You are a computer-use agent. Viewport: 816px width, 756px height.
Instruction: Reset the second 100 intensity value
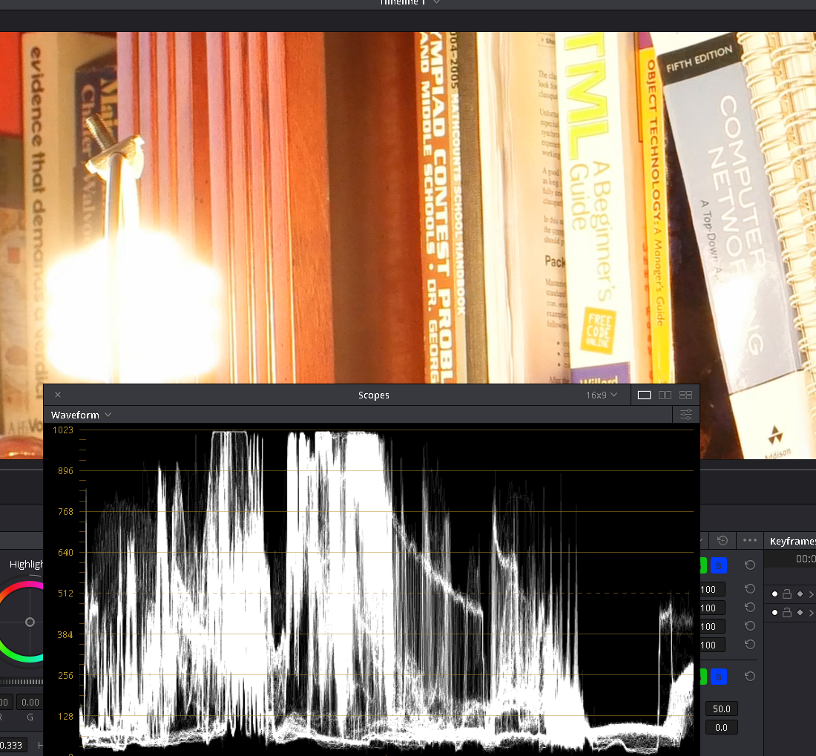750,607
